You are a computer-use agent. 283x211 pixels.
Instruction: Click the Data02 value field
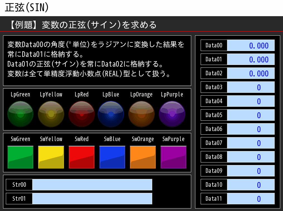click(x=251, y=73)
